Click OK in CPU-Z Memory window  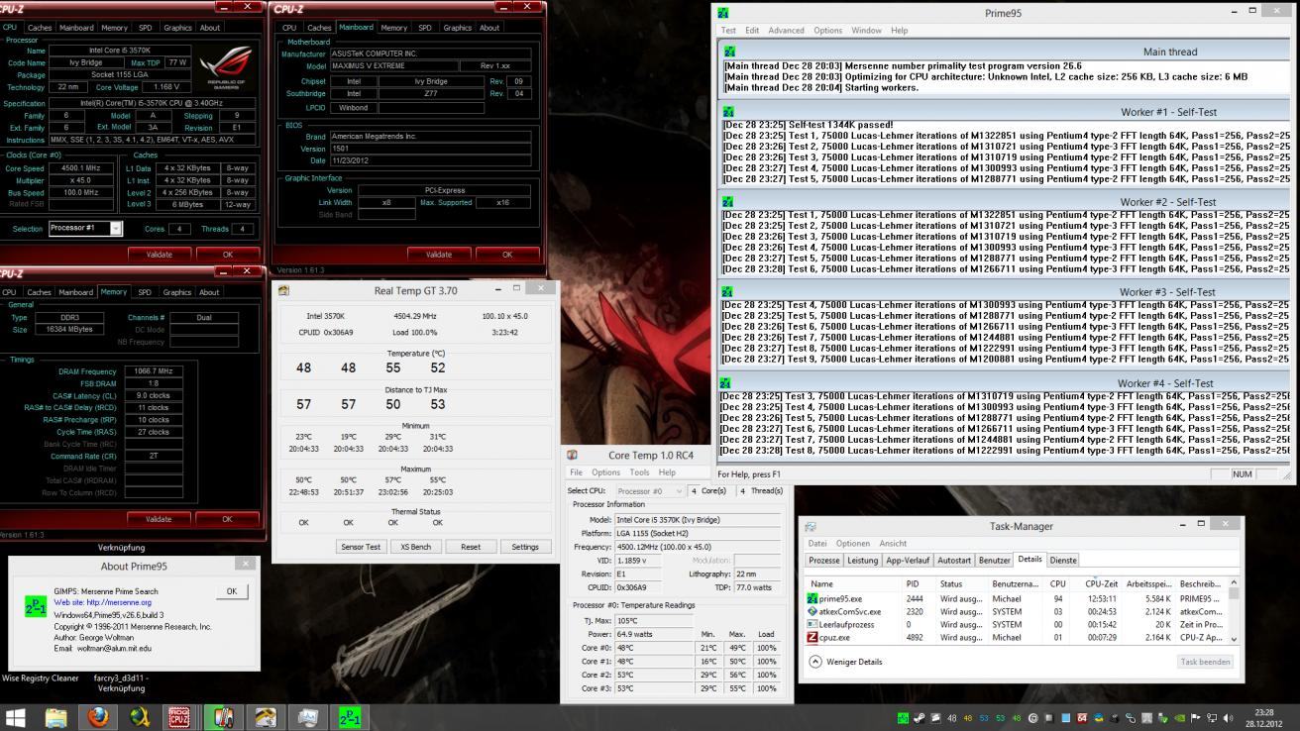click(x=227, y=519)
